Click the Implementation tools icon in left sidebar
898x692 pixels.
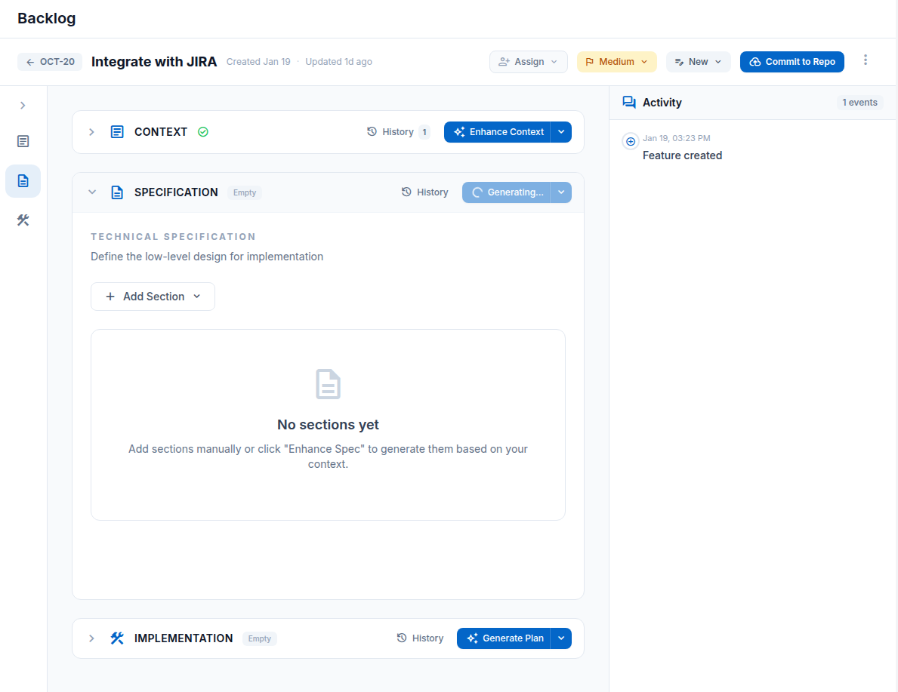(23, 220)
